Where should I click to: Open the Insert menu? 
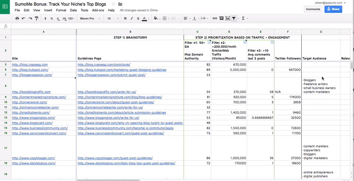48,10
